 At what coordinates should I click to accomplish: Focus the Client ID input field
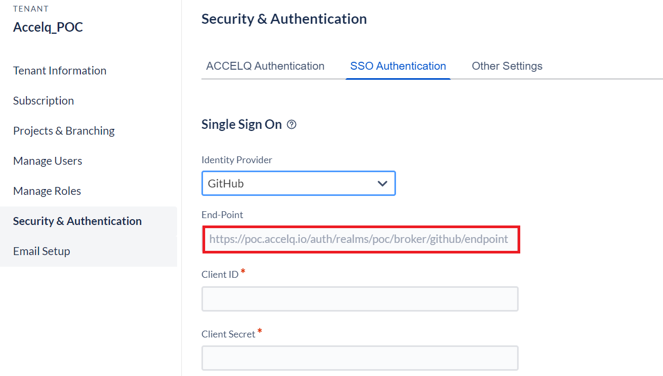tap(360, 299)
